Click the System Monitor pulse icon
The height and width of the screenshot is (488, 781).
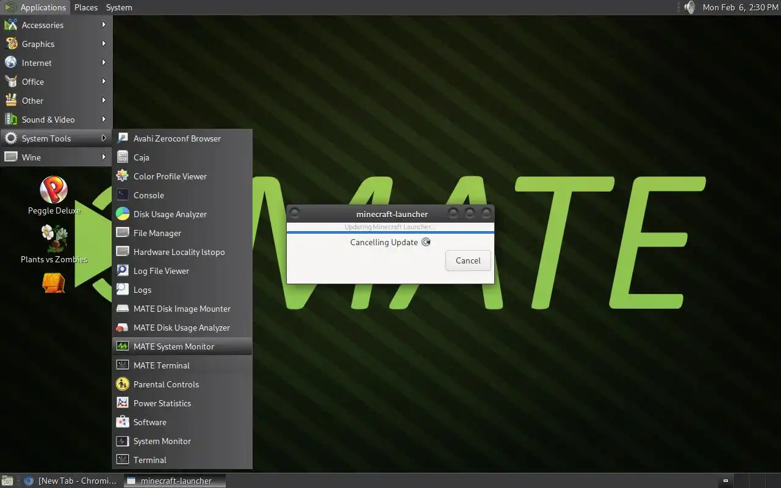click(x=123, y=441)
